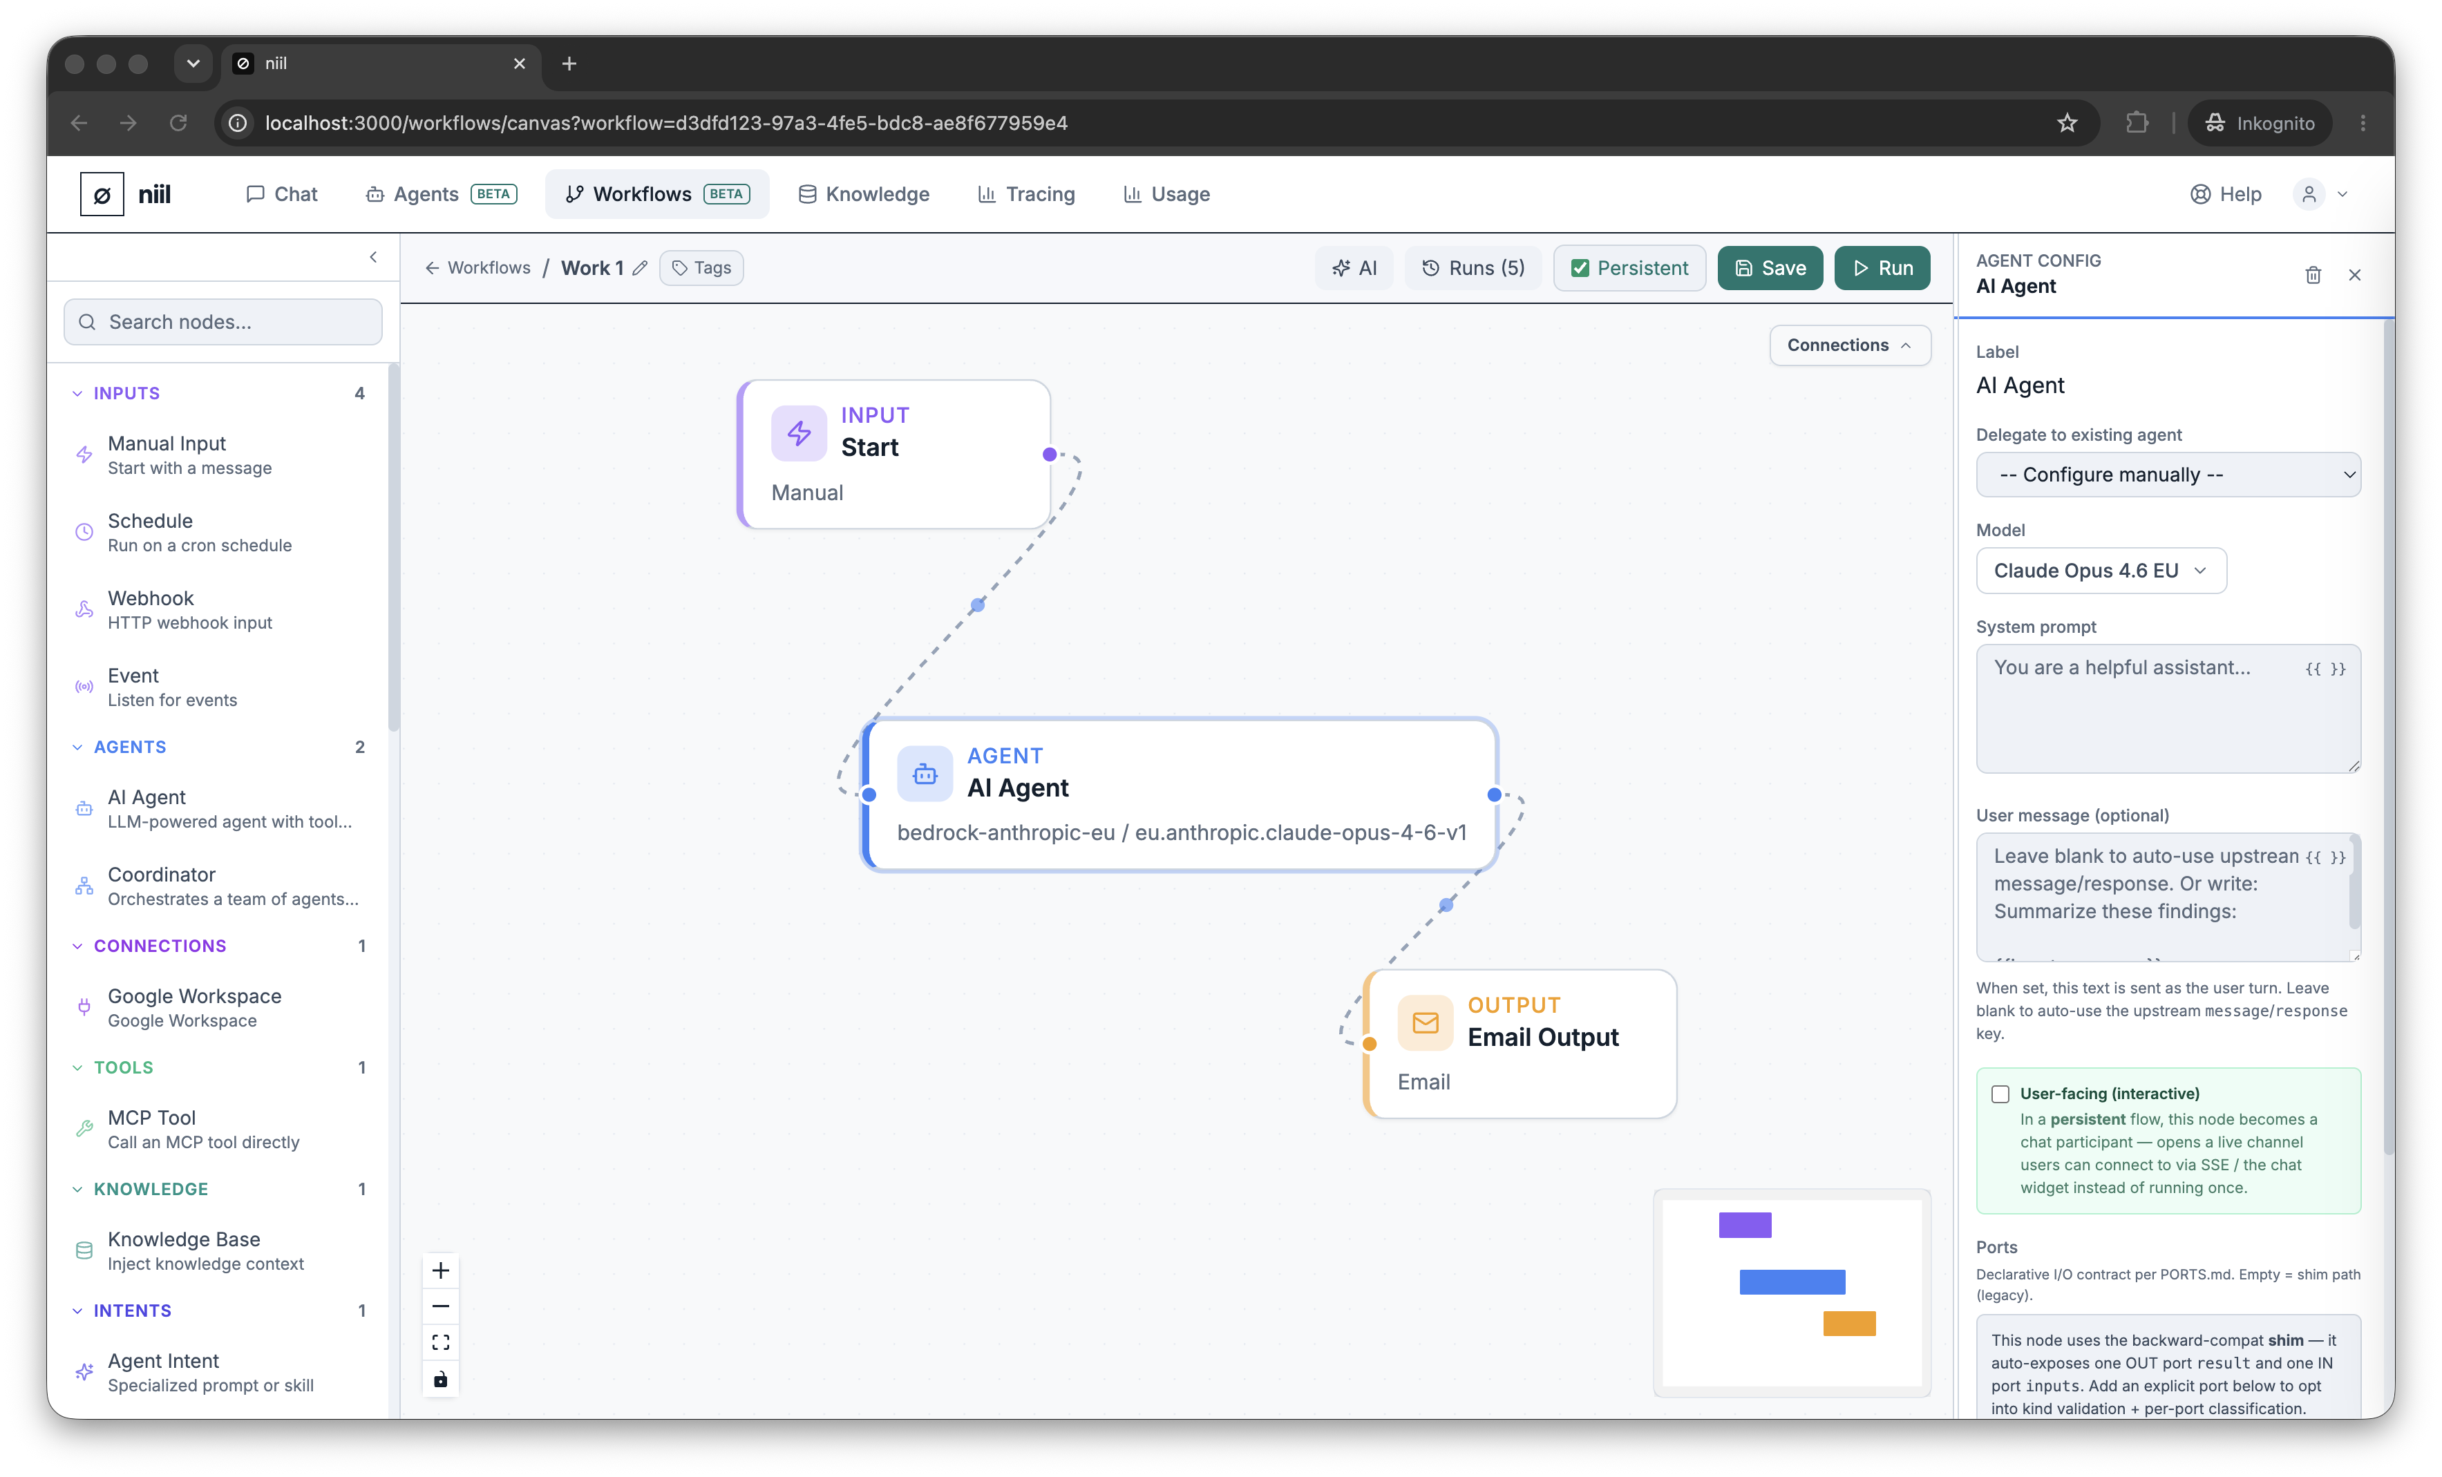This screenshot has width=2442, height=1477.
Task: Open the Claude Opus 4.6 EU model dropdown
Action: click(x=2101, y=571)
